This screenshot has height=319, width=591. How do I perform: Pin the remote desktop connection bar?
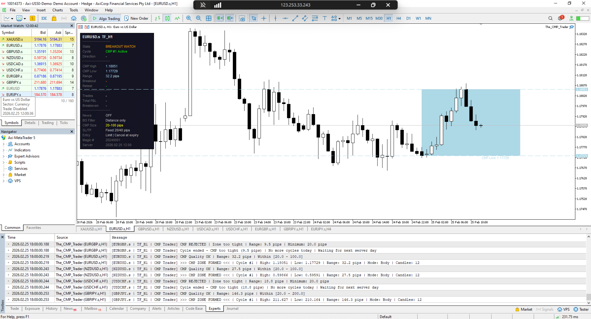[x=203, y=5]
